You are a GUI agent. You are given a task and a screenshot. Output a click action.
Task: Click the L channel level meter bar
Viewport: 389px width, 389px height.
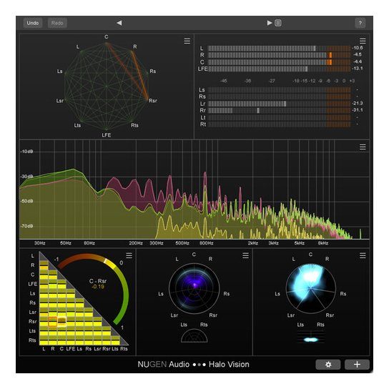[280, 48]
